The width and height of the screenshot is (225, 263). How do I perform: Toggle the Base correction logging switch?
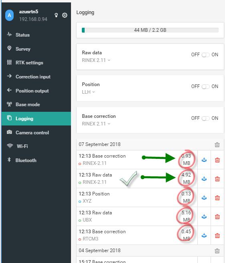tap(205, 118)
